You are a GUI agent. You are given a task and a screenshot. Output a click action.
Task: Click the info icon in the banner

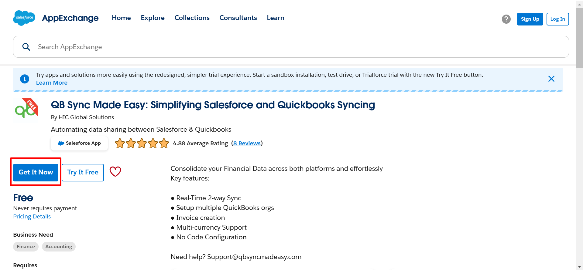[x=25, y=79]
